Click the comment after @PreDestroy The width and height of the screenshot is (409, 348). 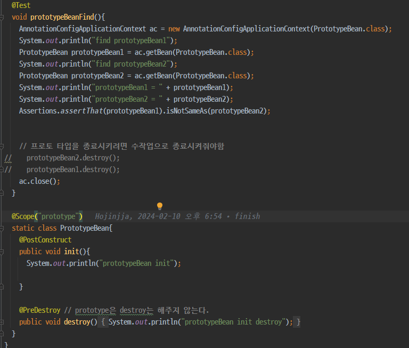[x=136, y=310]
